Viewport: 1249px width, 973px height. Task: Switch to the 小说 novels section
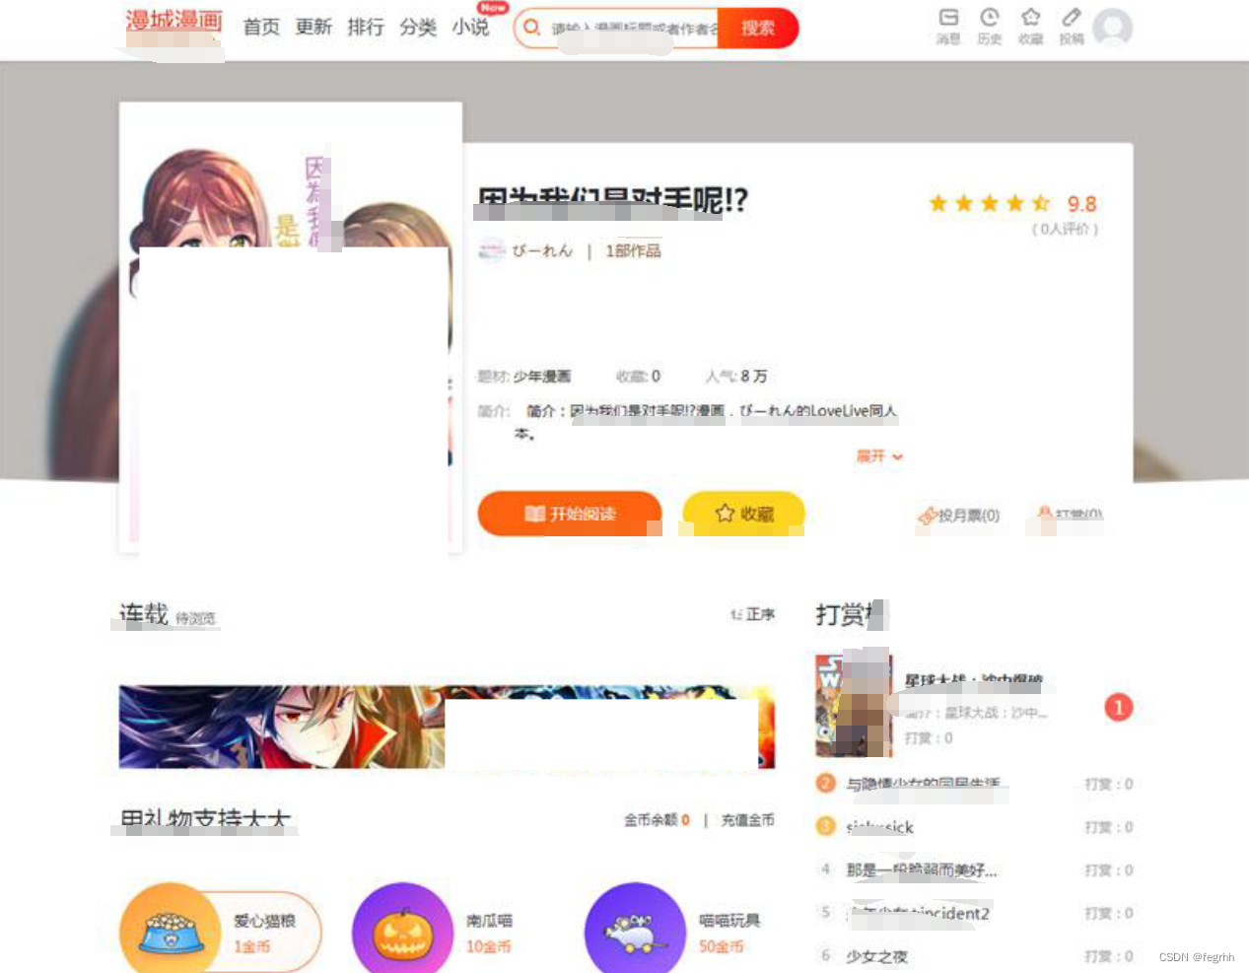pos(470,28)
